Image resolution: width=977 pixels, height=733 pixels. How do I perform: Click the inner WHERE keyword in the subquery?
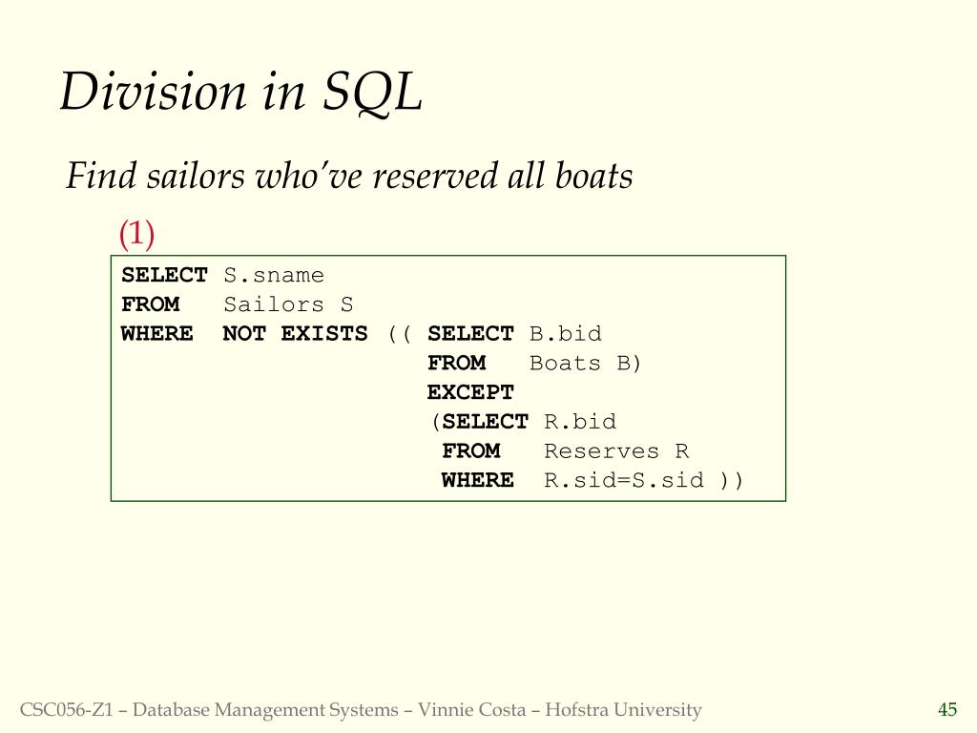(478, 480)
